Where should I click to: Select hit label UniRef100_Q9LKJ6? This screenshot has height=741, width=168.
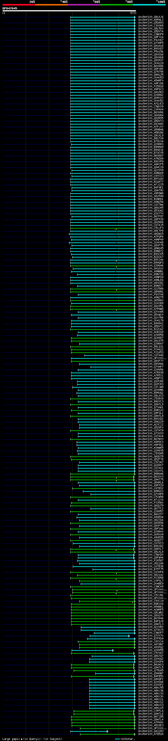[151, 17]
